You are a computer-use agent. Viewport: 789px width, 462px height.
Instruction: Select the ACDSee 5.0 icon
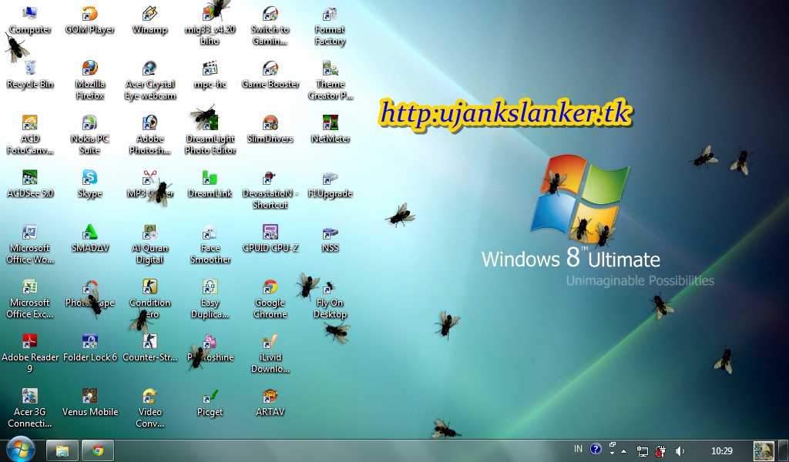pos(30,184)
